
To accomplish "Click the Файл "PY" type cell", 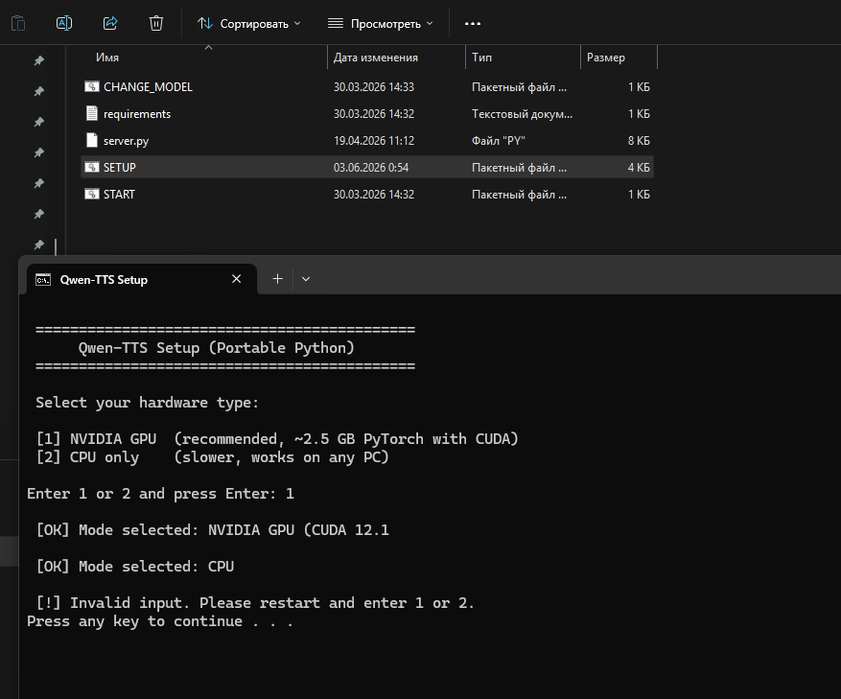I will point(499,141).
